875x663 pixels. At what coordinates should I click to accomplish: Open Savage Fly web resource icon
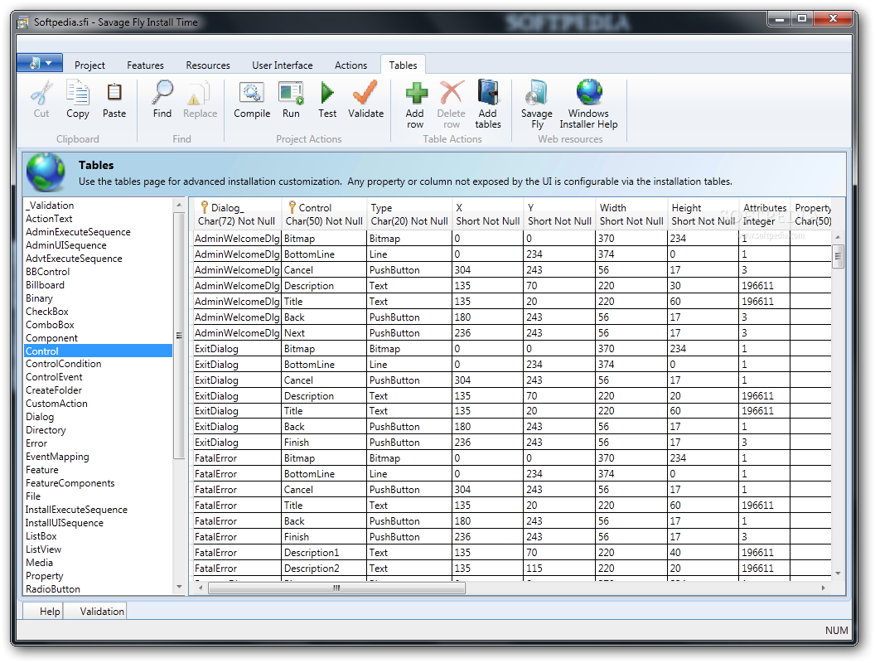537,93
